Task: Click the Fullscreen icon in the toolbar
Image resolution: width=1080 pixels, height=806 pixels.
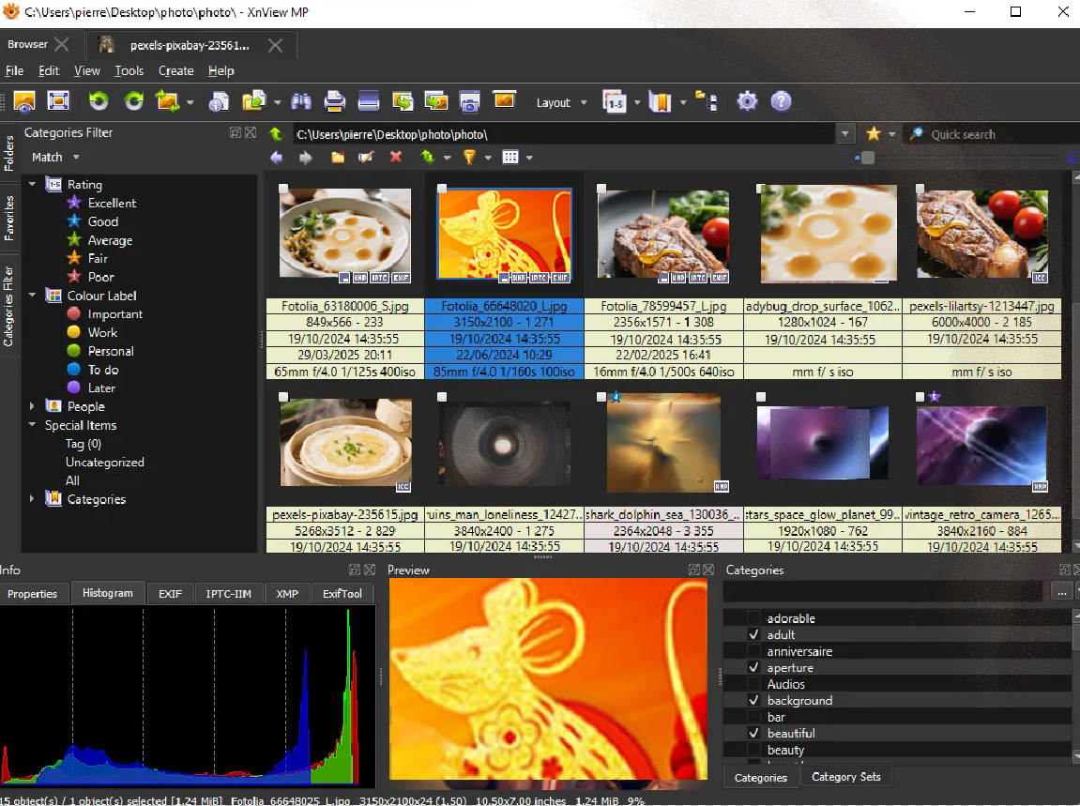Action: pyautogui.click(x=58, y=101)
